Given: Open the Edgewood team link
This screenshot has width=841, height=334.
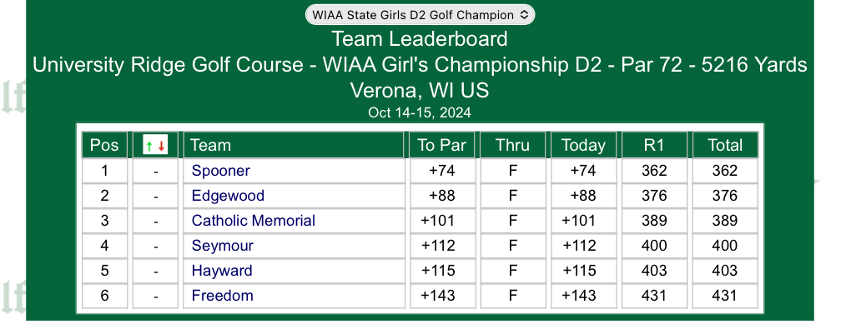Looking at the screenshot, I should click(x=228, y=196).
